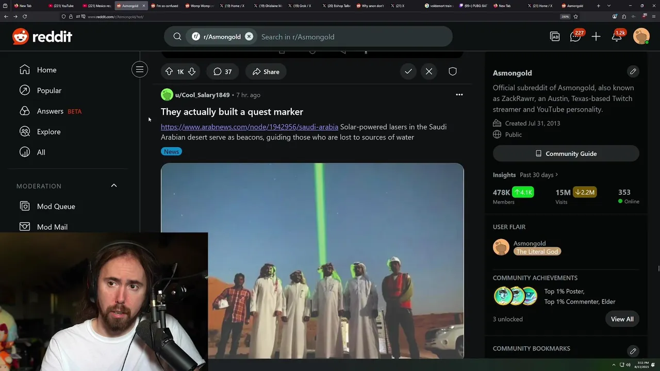The image size is (660, 371).
Task: Click the webcam overlay of streamer
Action: tap(104, 301)
